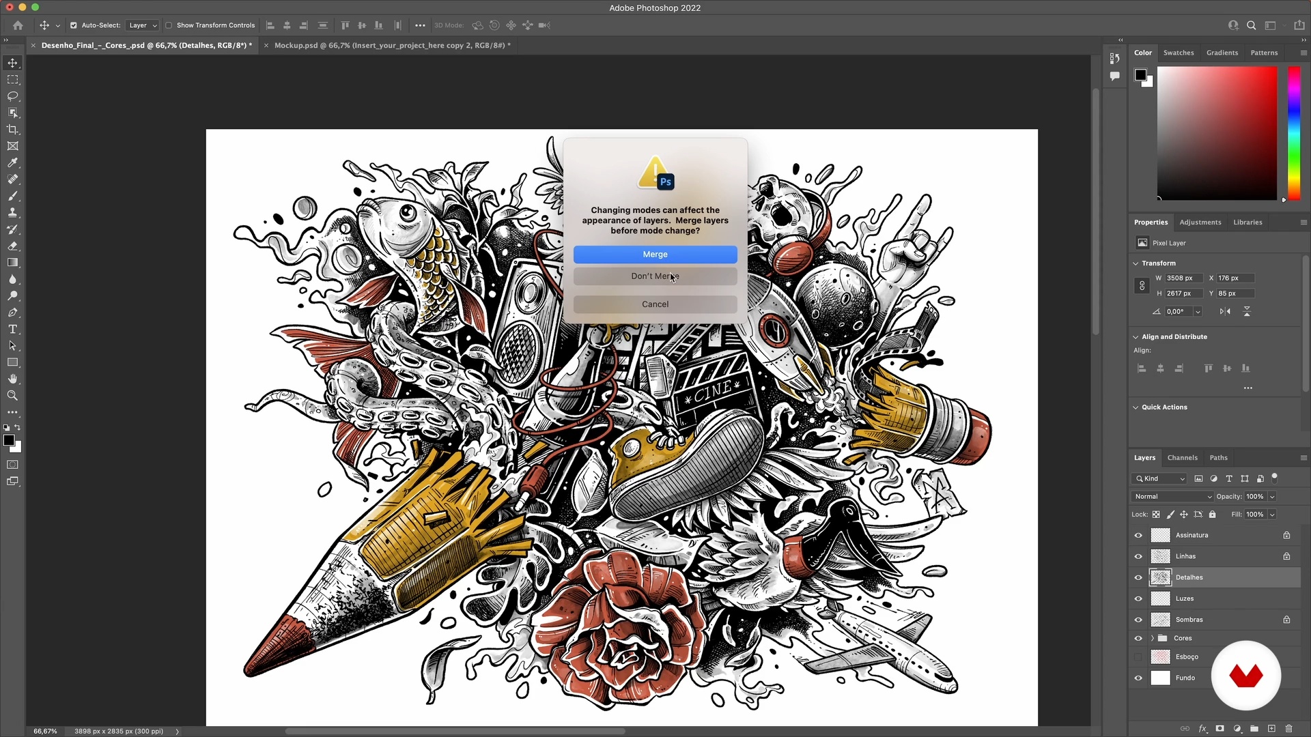Screen dimensions: 1311x737
Task: Open the Normal blend mode dropdown
Action: [1172, 497]
